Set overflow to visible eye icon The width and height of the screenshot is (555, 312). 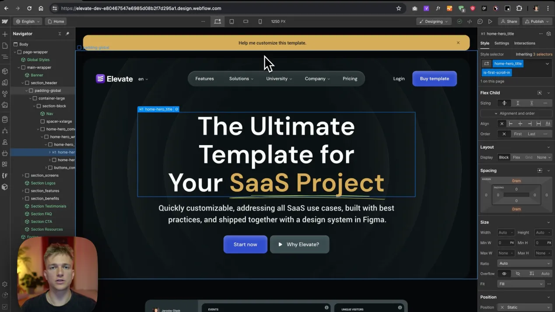pyautogui.click(x=504, y=274)
